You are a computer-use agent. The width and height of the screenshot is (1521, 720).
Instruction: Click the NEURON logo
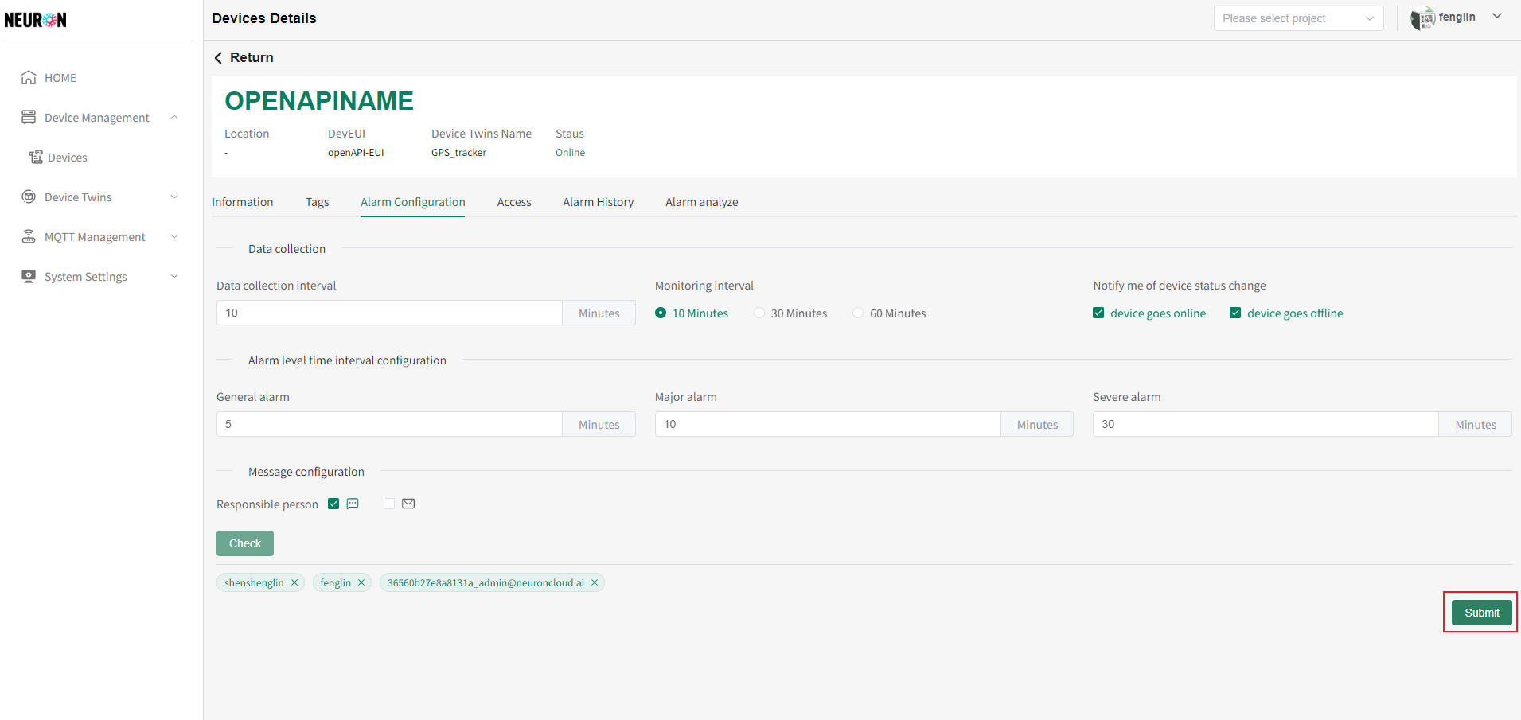coord(36,20)
